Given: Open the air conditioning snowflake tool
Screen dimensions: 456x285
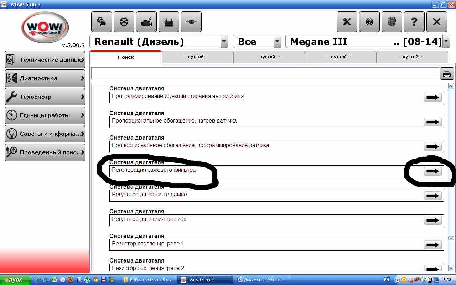Looking at the screenshot, I should (x=124, y=22).
